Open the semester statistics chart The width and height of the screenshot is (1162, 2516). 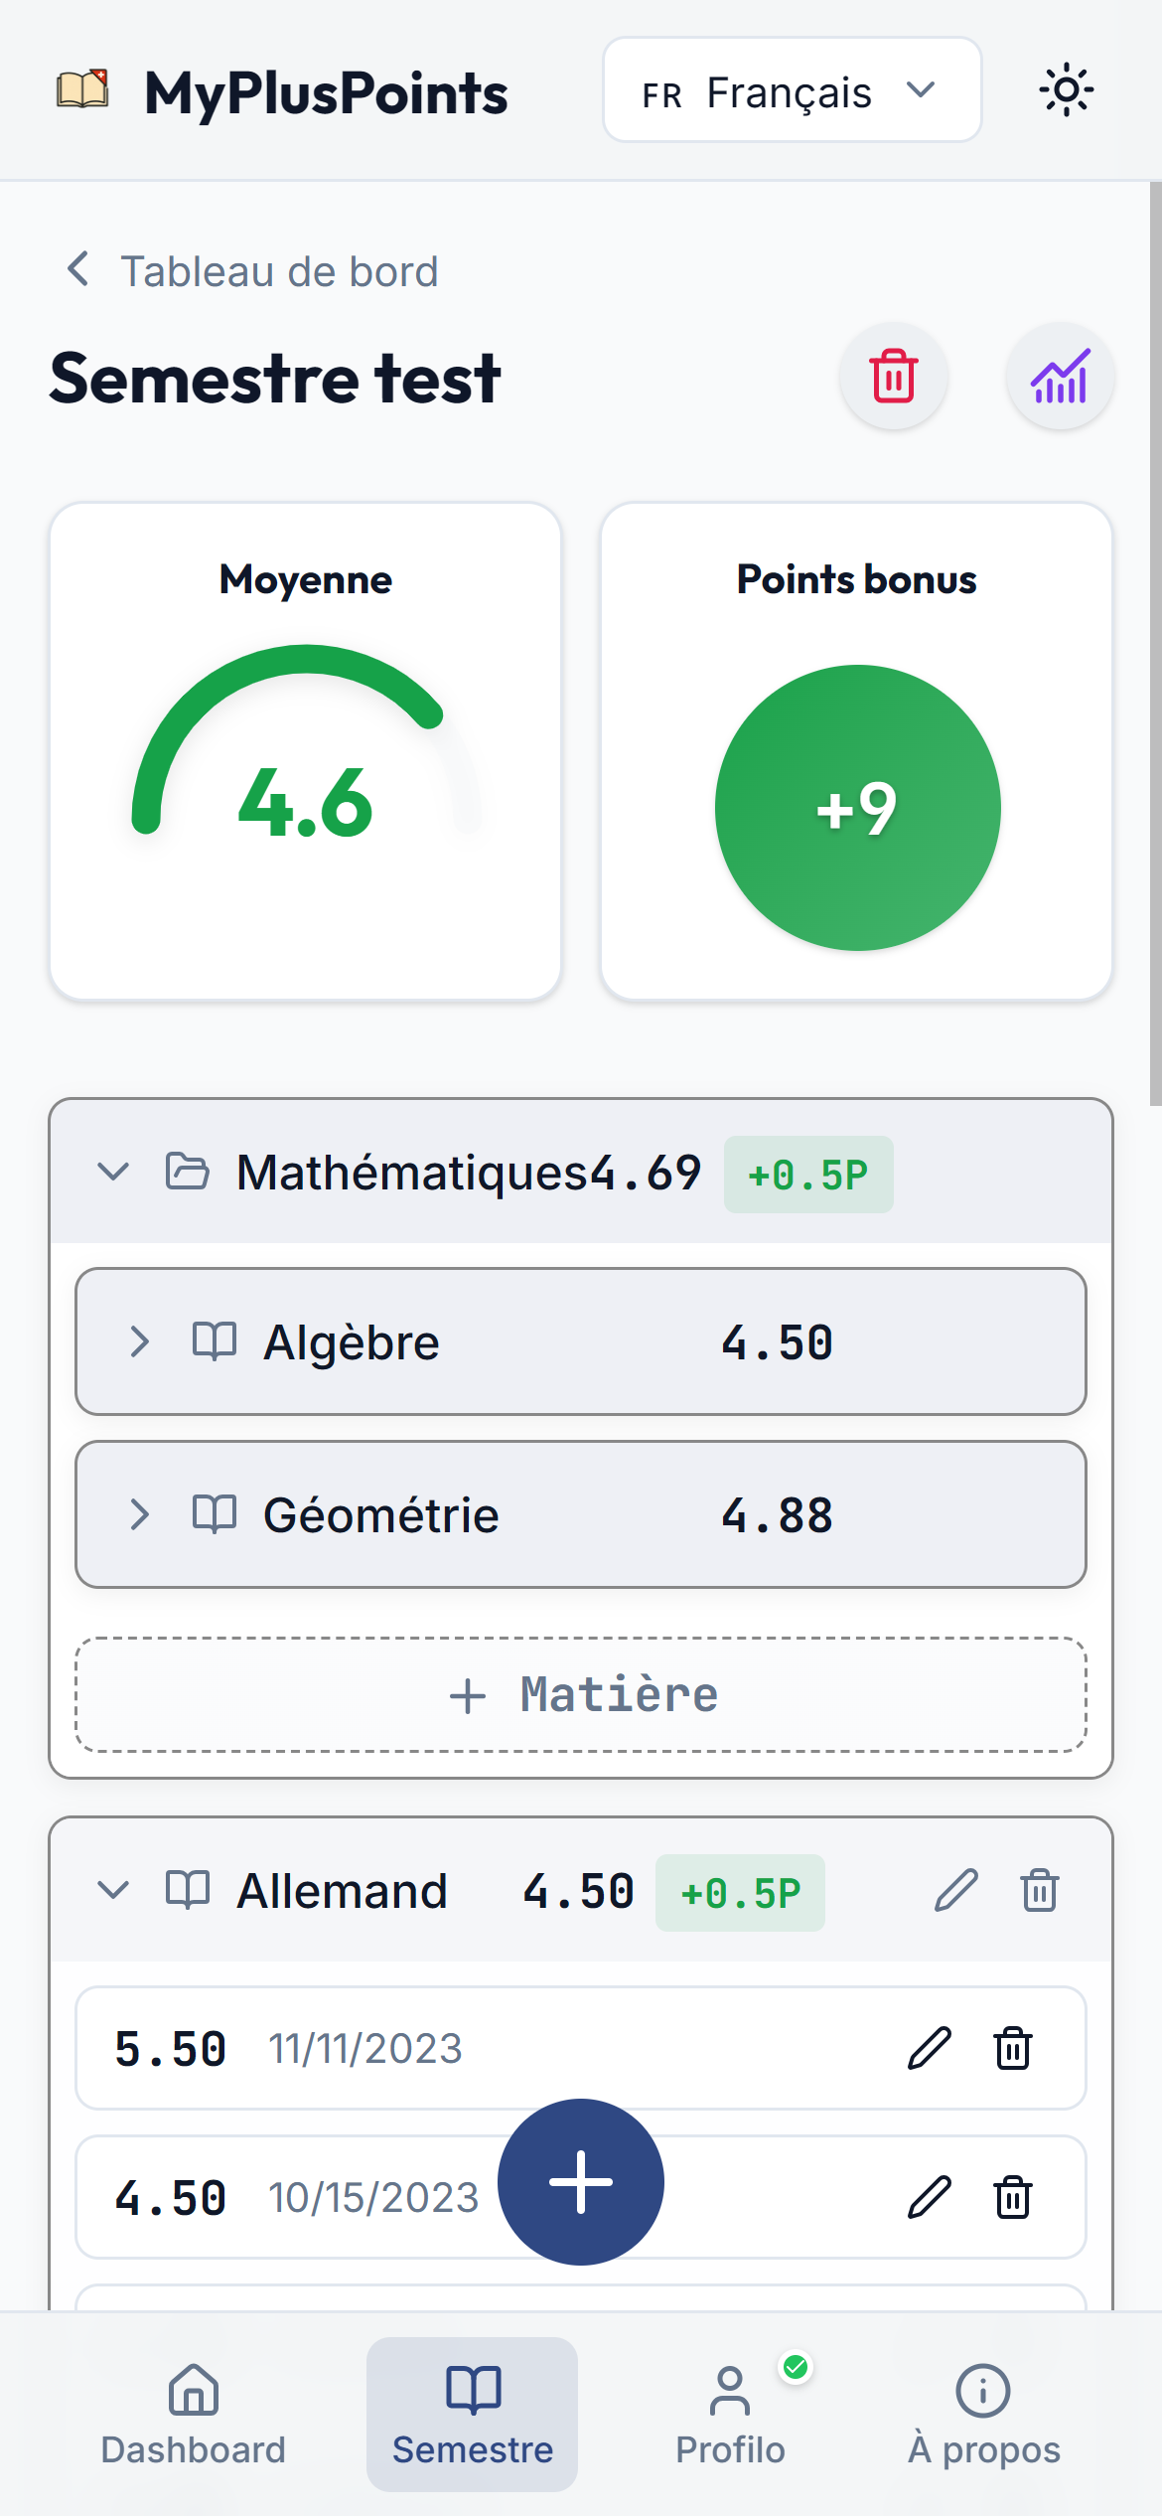[x=1060, y=377]
